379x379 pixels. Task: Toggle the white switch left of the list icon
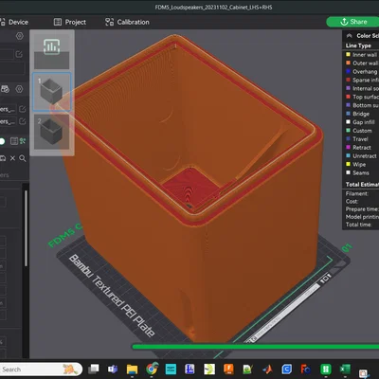(2, 141)
